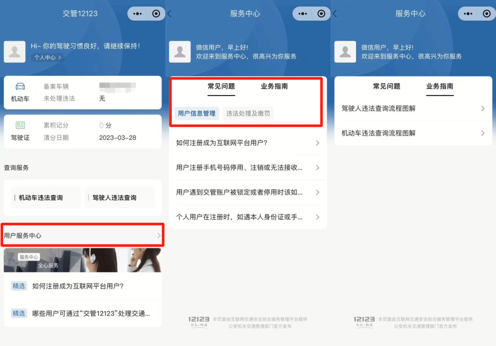Tap the back chevron on 服务中心 page
496x346 pixels.
(170, 13)
